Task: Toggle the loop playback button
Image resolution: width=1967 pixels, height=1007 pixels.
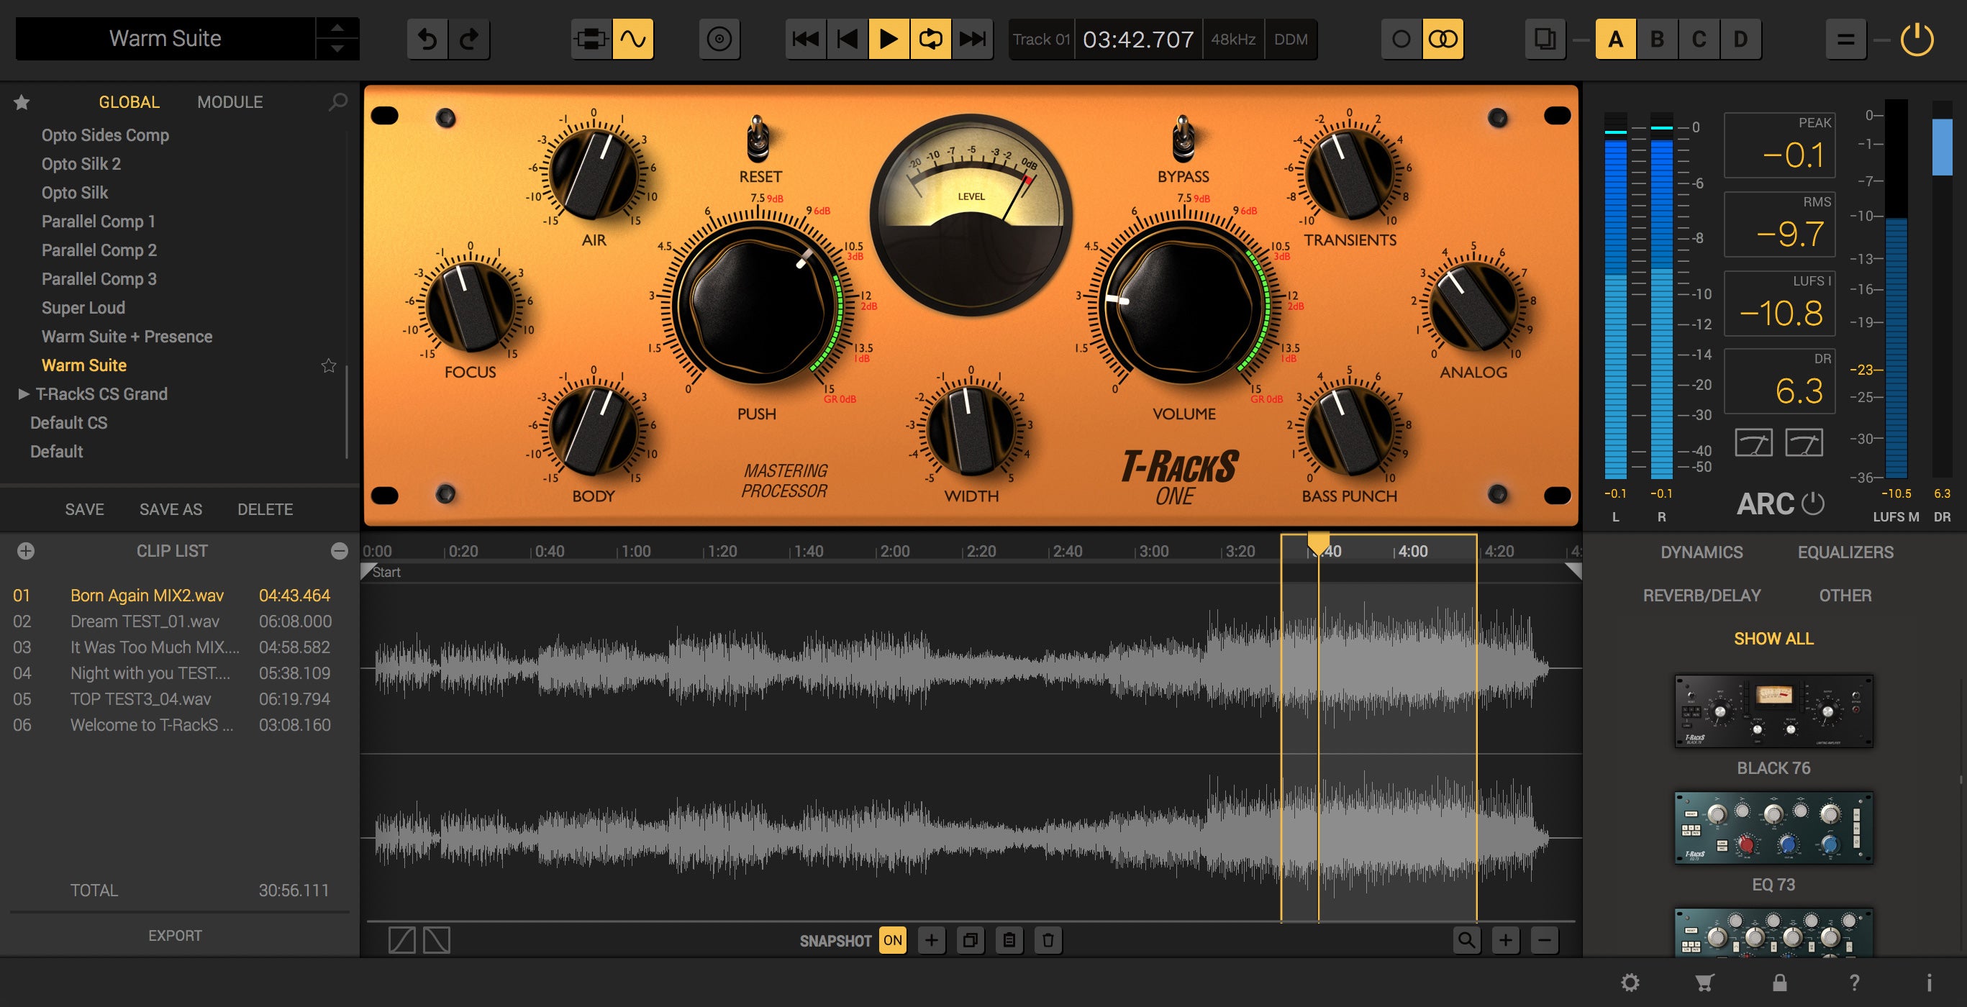Action: pos(930,39)
